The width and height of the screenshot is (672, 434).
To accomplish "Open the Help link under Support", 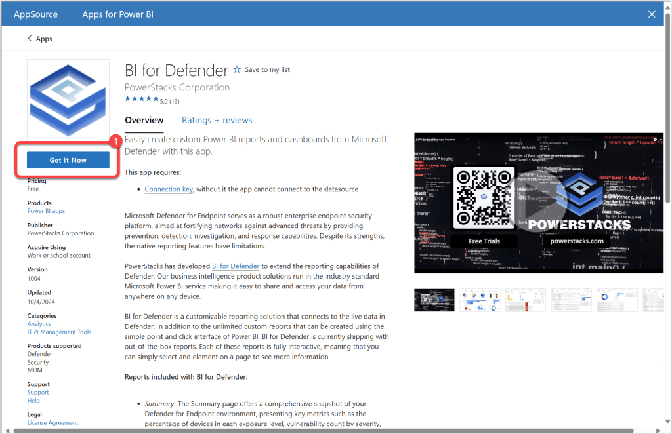I will [33, 401].
